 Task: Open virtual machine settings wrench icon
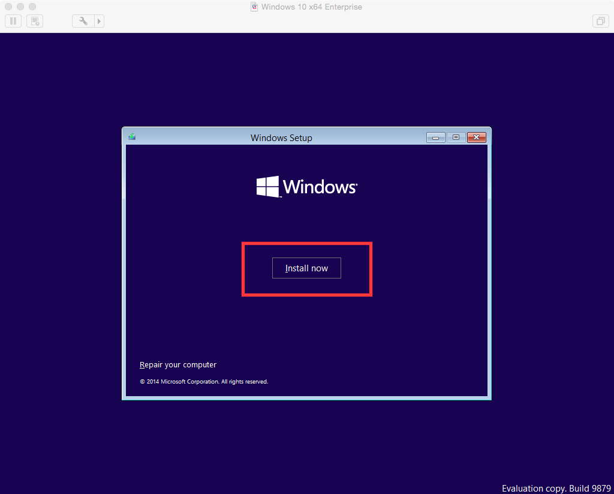(x=83, y=21)
